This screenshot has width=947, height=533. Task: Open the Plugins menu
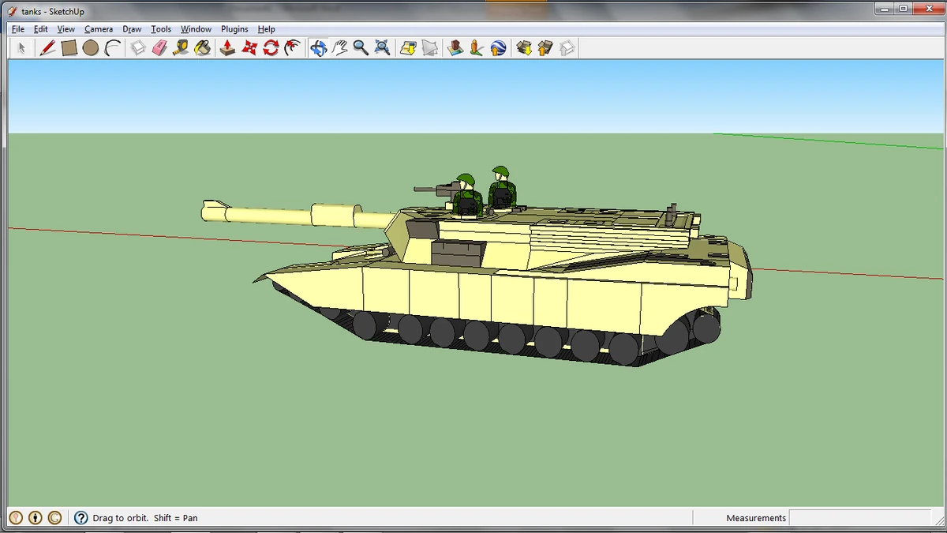(x=234, y=28)
